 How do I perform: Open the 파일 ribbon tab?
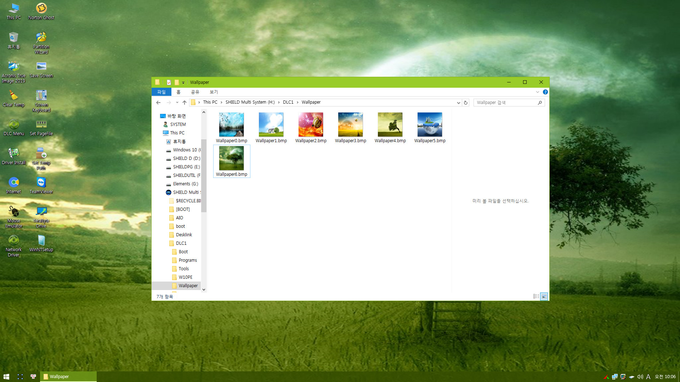click(x=161, y=92)
